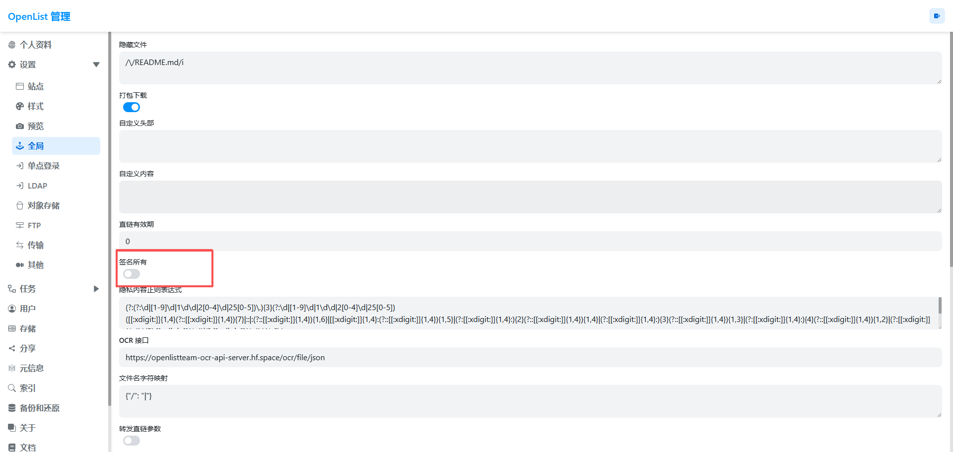Screen dimensions: 953x452
Task: Click the palette icon next to 样式
Action: 20,106
